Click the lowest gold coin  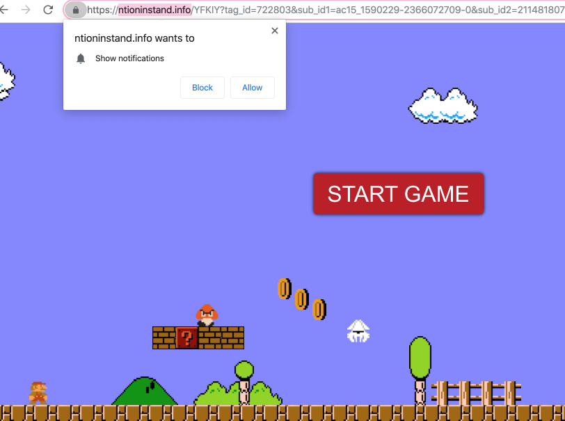click(319, 309)
